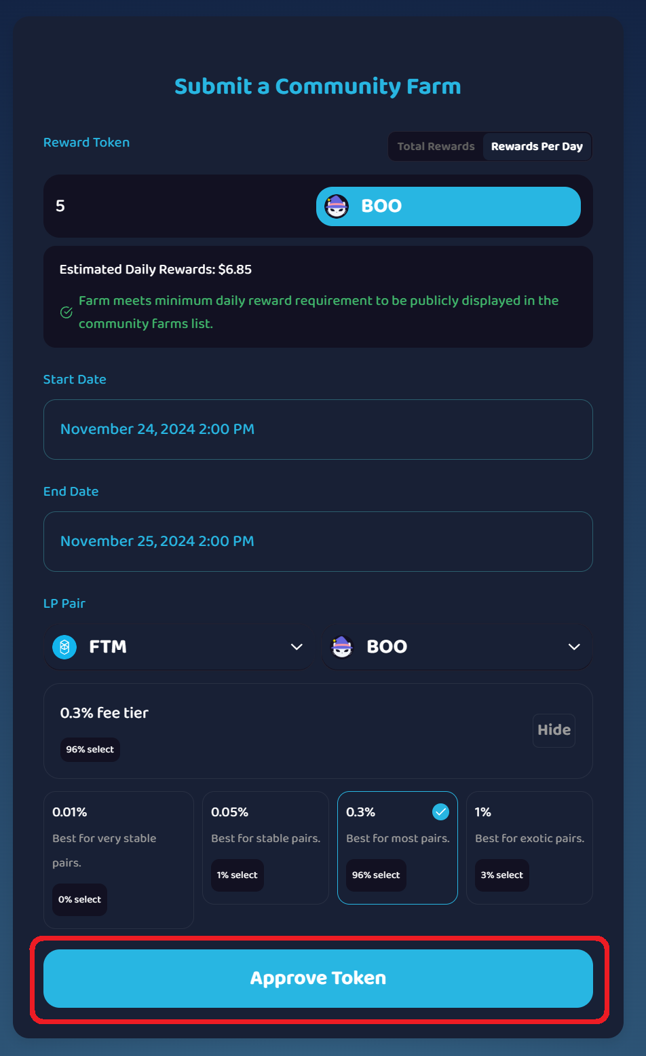Expand the BOO token dropdown in LP Pair
This screenshot has height=1056, width=646.
(x=574, y=647)
